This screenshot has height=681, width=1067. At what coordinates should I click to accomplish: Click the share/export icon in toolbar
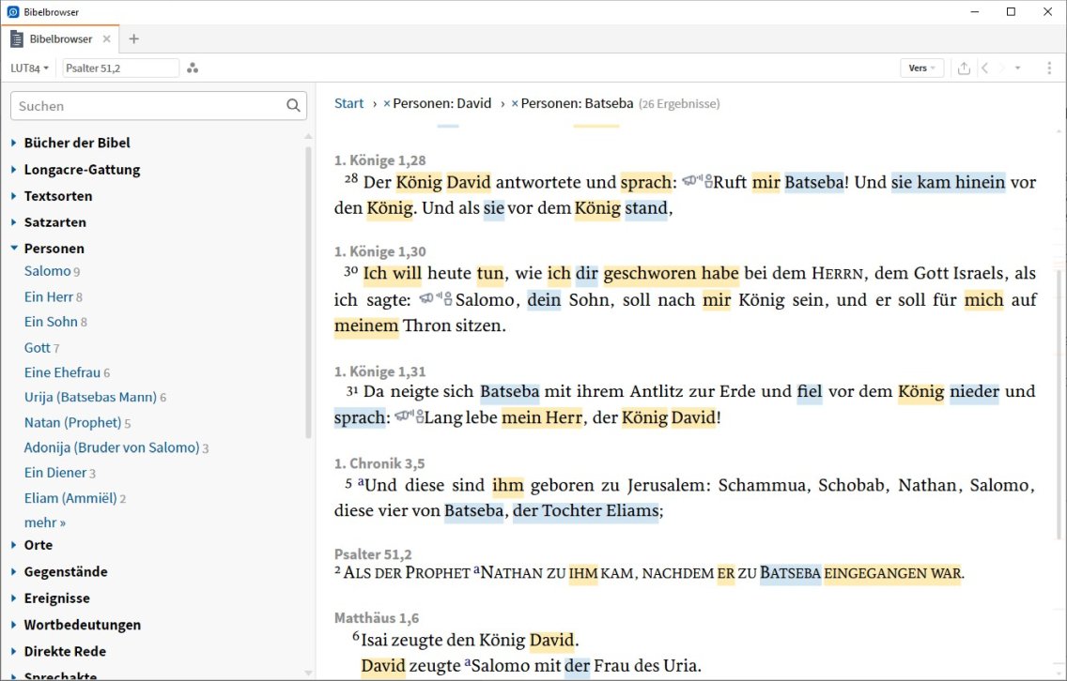point(964,68)
